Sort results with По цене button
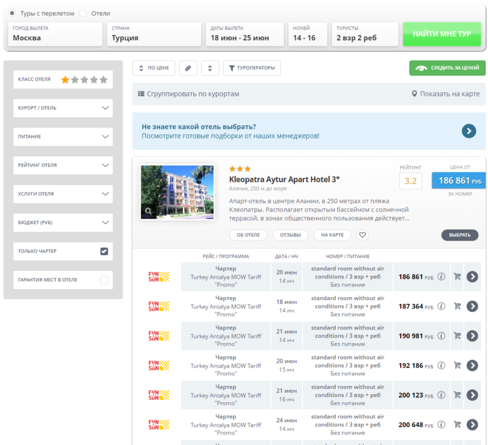The image size is (488, 445). 154,68
